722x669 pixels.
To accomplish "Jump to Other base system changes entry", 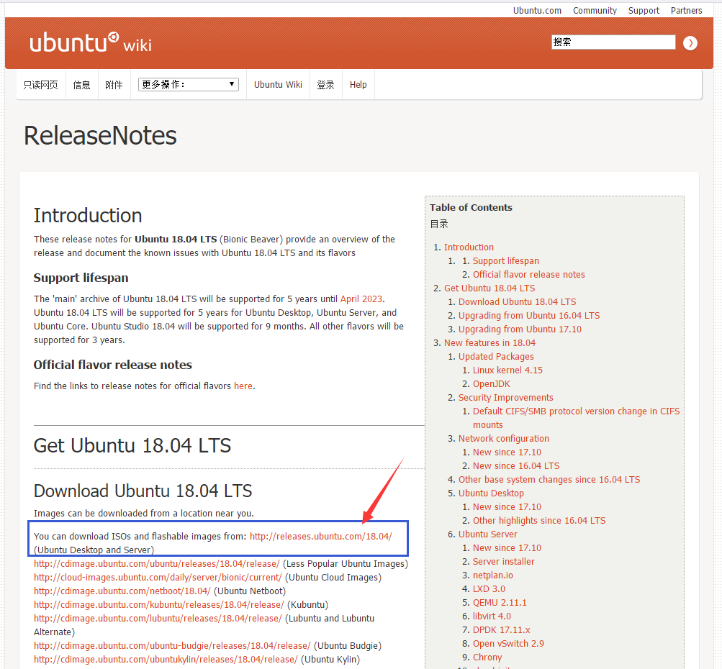I will coord(549,479).
